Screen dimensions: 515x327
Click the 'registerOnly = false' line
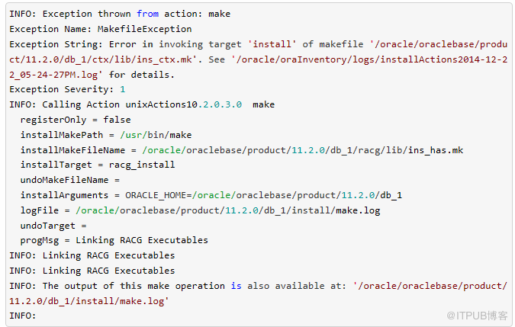click(76, 120)
